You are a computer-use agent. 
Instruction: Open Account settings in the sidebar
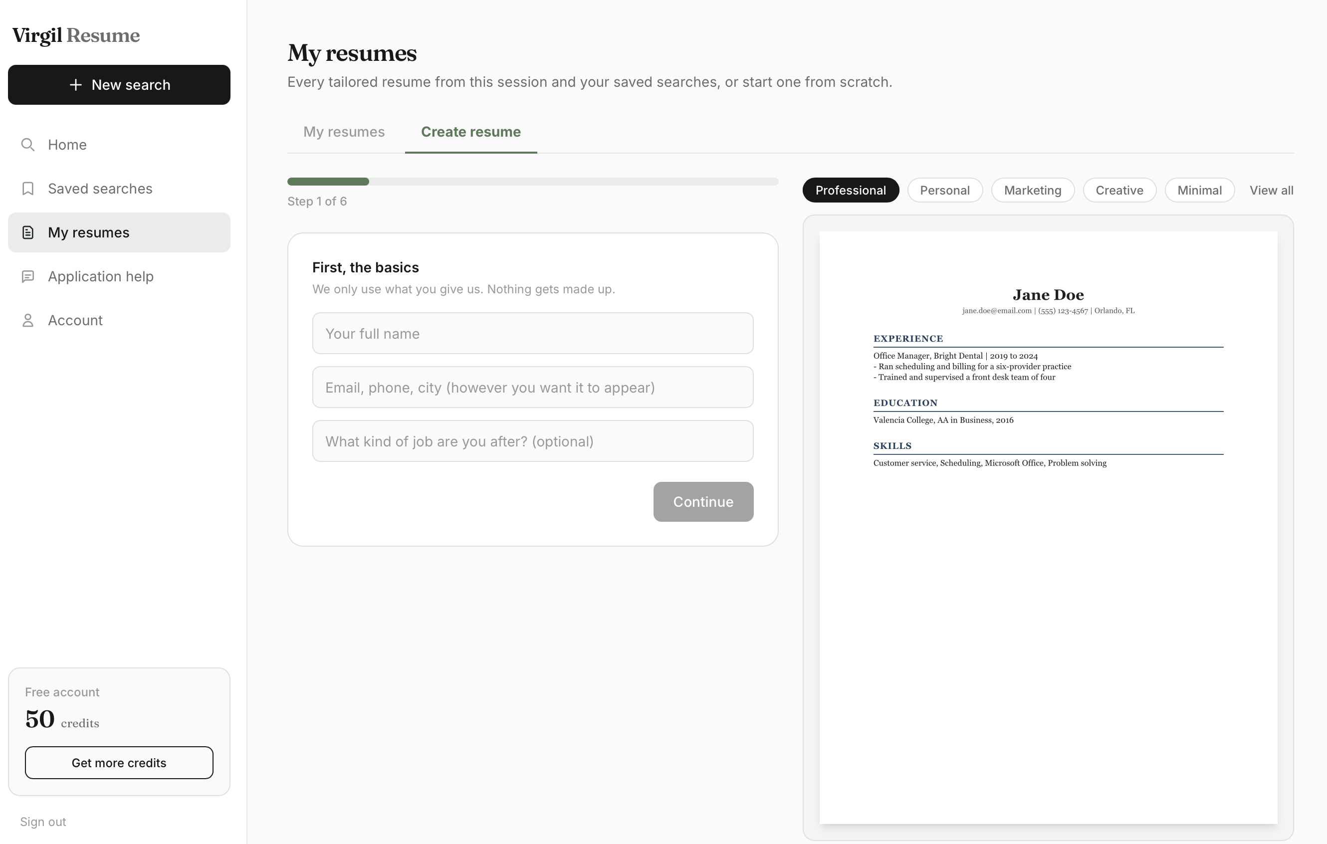[119, 320]
